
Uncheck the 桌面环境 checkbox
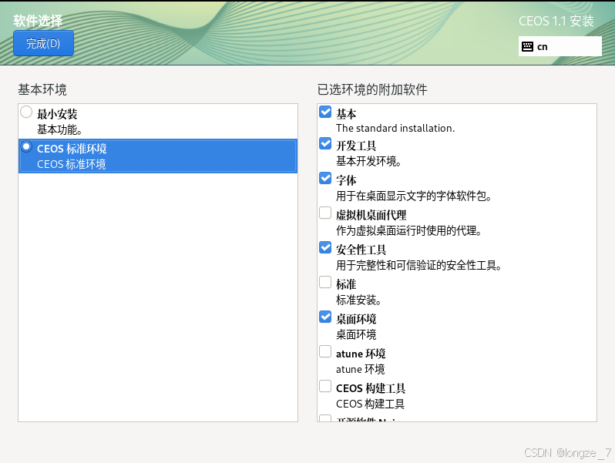coord(325,317)
